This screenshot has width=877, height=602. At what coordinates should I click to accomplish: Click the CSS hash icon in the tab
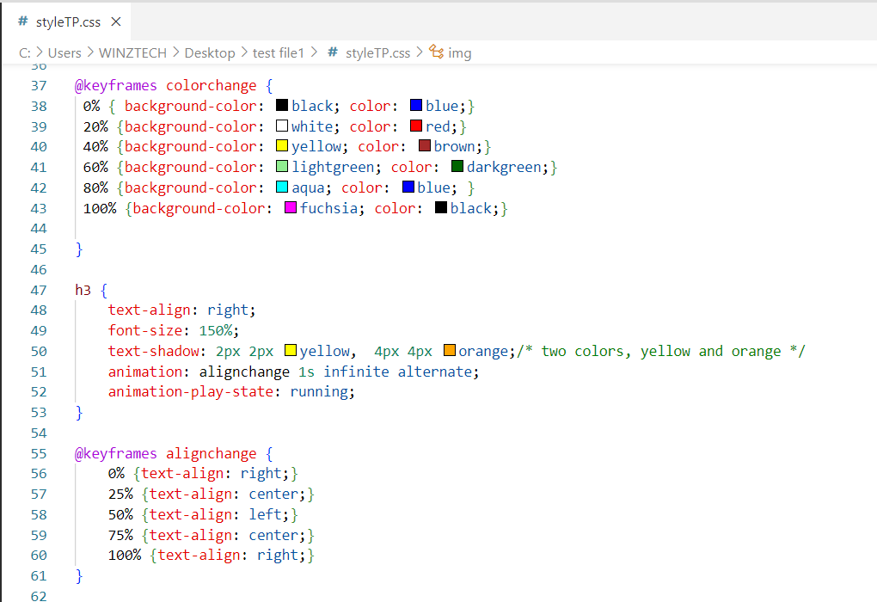click(x=23, y=21)
